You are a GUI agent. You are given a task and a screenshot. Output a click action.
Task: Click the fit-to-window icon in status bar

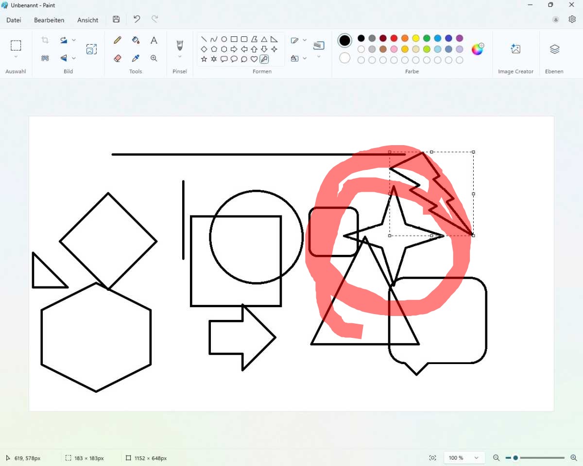point(432,458)
